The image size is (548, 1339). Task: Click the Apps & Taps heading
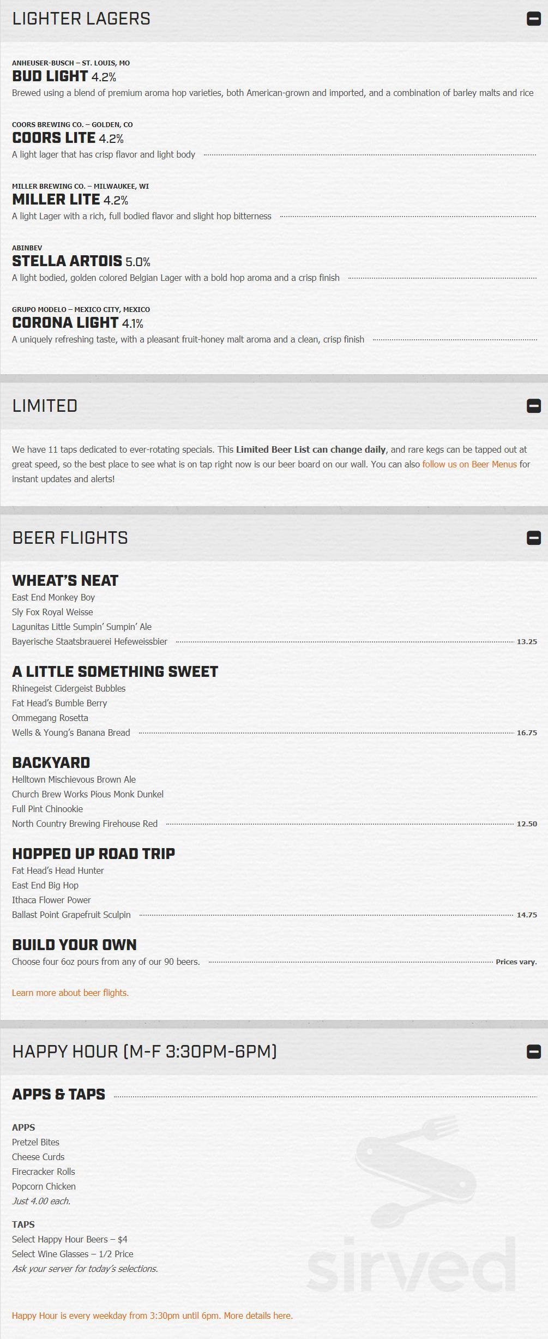click(x=58, y=1094)
